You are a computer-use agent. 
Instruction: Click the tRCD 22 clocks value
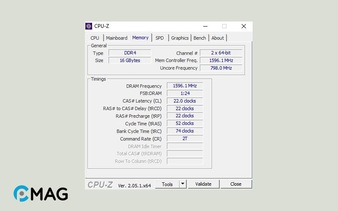[185, 108]
